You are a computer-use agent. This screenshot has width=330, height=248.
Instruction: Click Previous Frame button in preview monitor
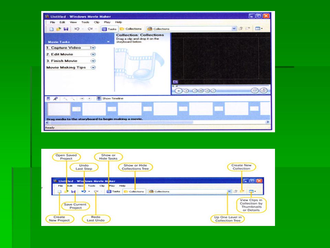[201, 91]
